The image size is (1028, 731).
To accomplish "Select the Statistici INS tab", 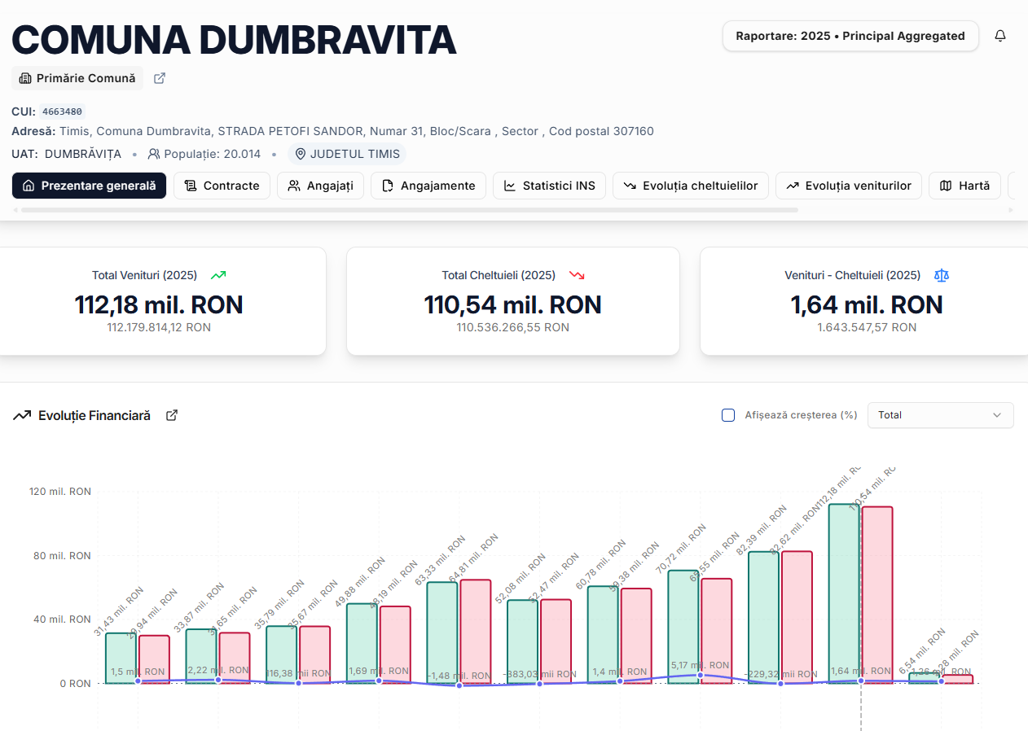I will (549, 186).
